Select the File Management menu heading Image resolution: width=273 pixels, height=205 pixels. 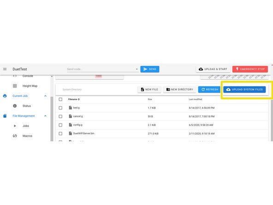click(24, 116)
